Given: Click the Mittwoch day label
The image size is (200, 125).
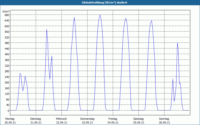Looking at the screenshot, I should [x=61, y=119].
